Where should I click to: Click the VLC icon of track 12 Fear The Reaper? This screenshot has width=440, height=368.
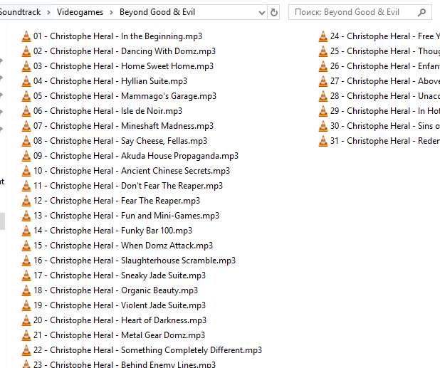pos(26,201)
